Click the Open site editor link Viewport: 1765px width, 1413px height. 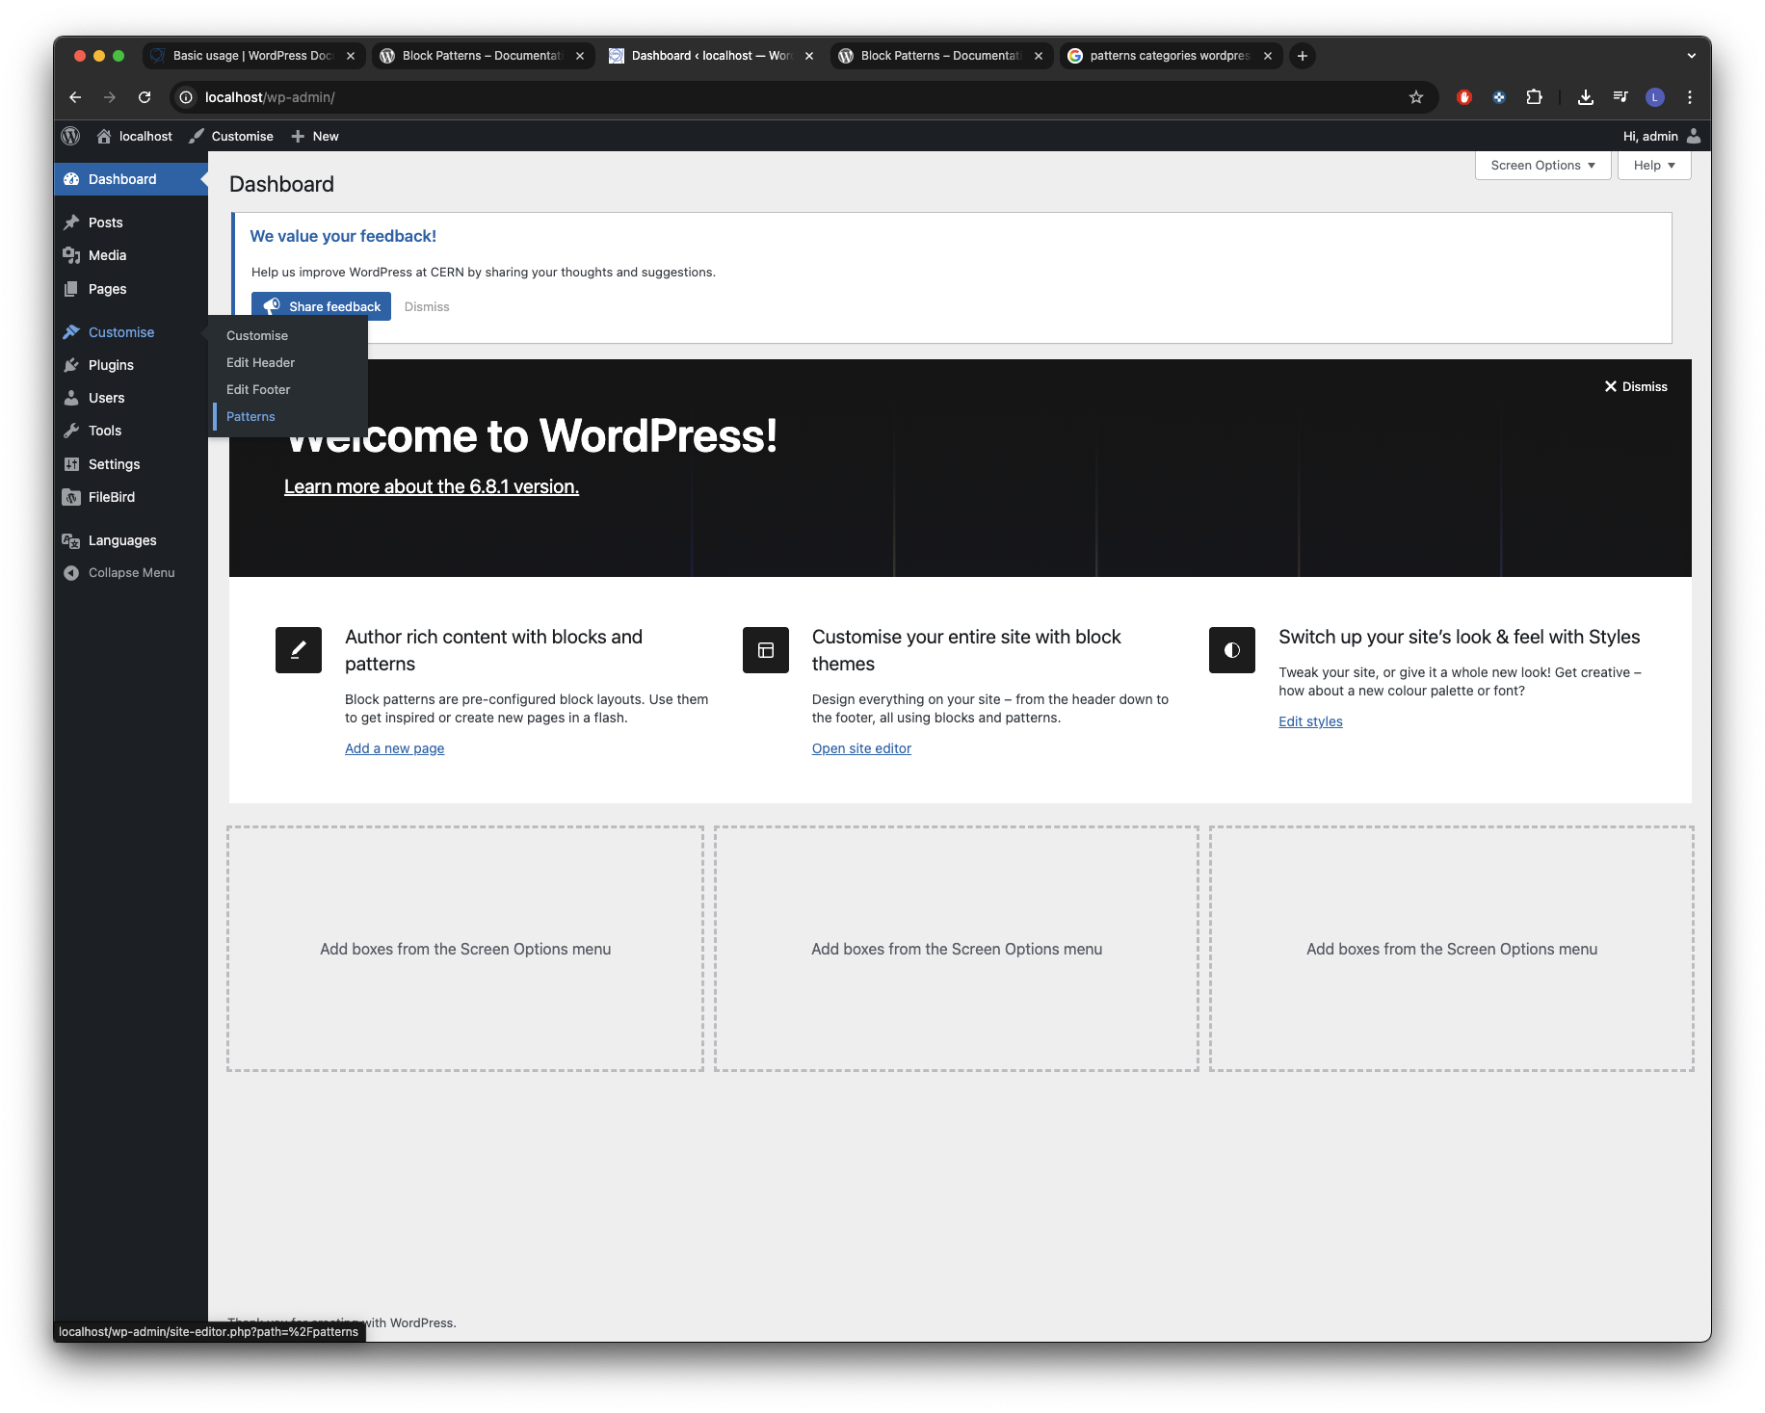tap(861, 748)
